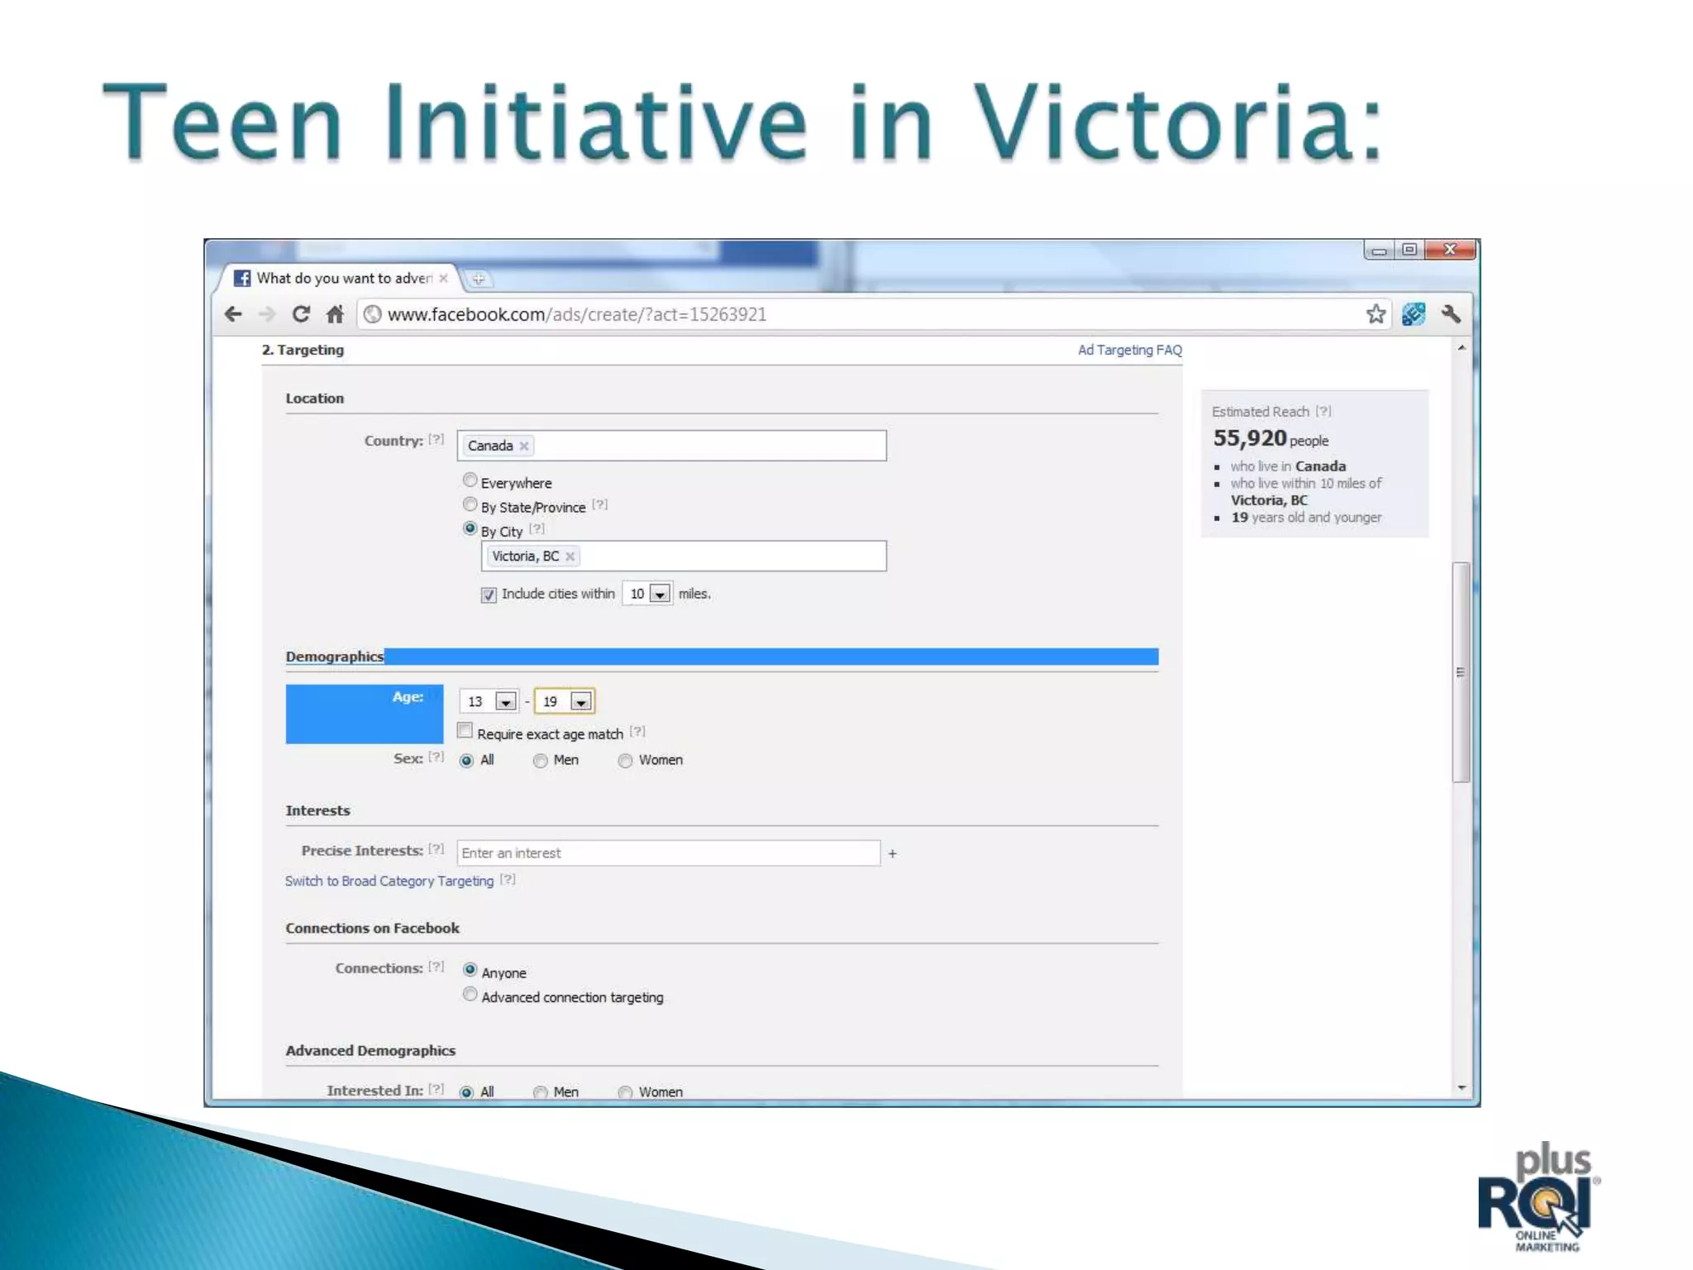Expand the 10 miles radius dropdown
This screenshot has height=1270, width=1693.
pos(659,594)
